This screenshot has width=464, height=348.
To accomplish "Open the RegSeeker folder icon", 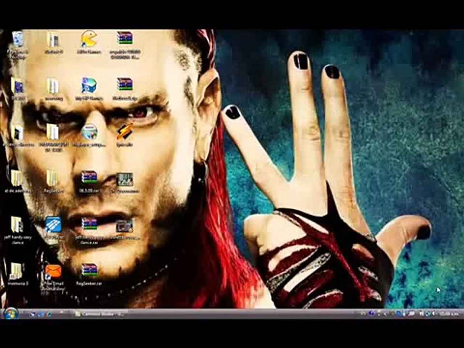I will pyautogui.click(x=53, y=178).
